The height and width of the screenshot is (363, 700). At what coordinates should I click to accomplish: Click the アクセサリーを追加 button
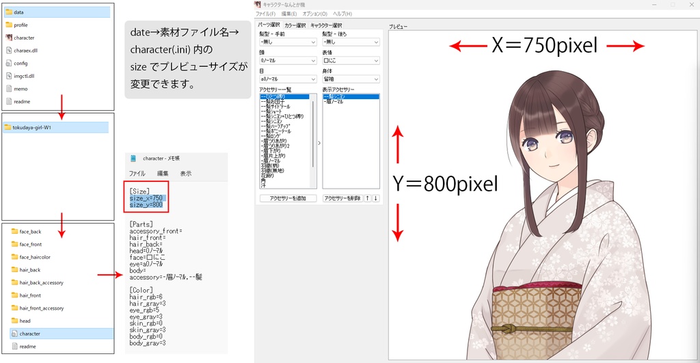288,198
